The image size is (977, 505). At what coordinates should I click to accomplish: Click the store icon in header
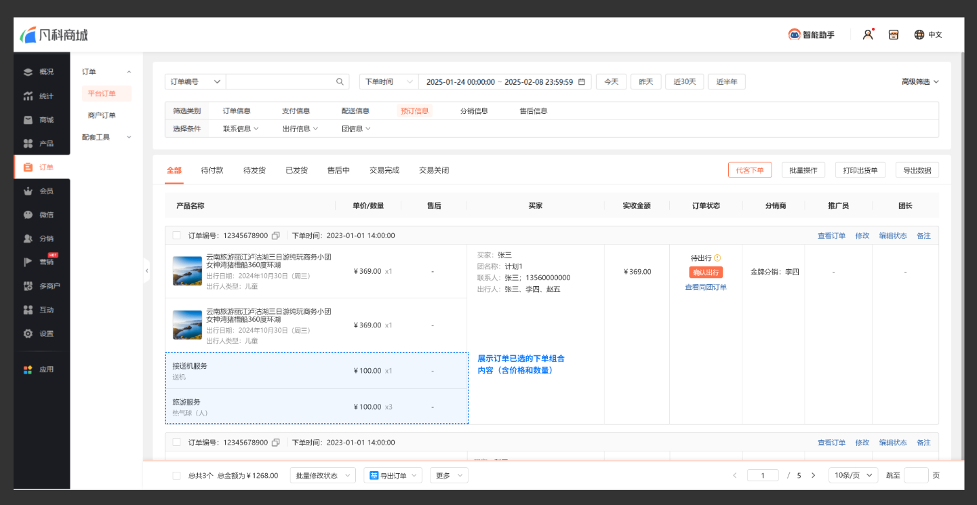tap(894, 35)
